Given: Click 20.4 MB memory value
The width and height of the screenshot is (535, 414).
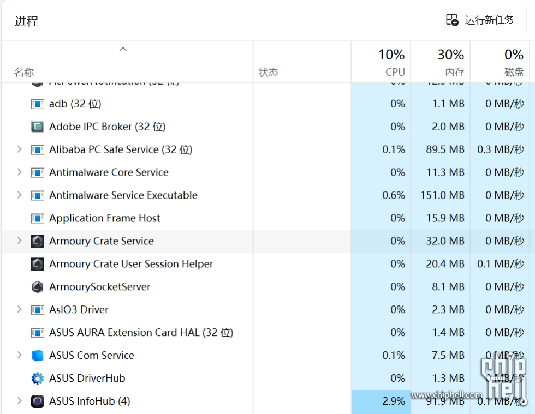Looking at the screenshot, I should pyautogui.click(x=445, y=264).
